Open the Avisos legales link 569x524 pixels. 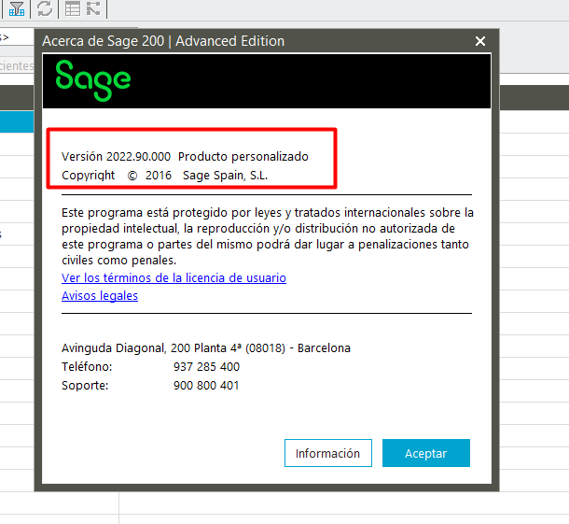[x=100, y=296]
